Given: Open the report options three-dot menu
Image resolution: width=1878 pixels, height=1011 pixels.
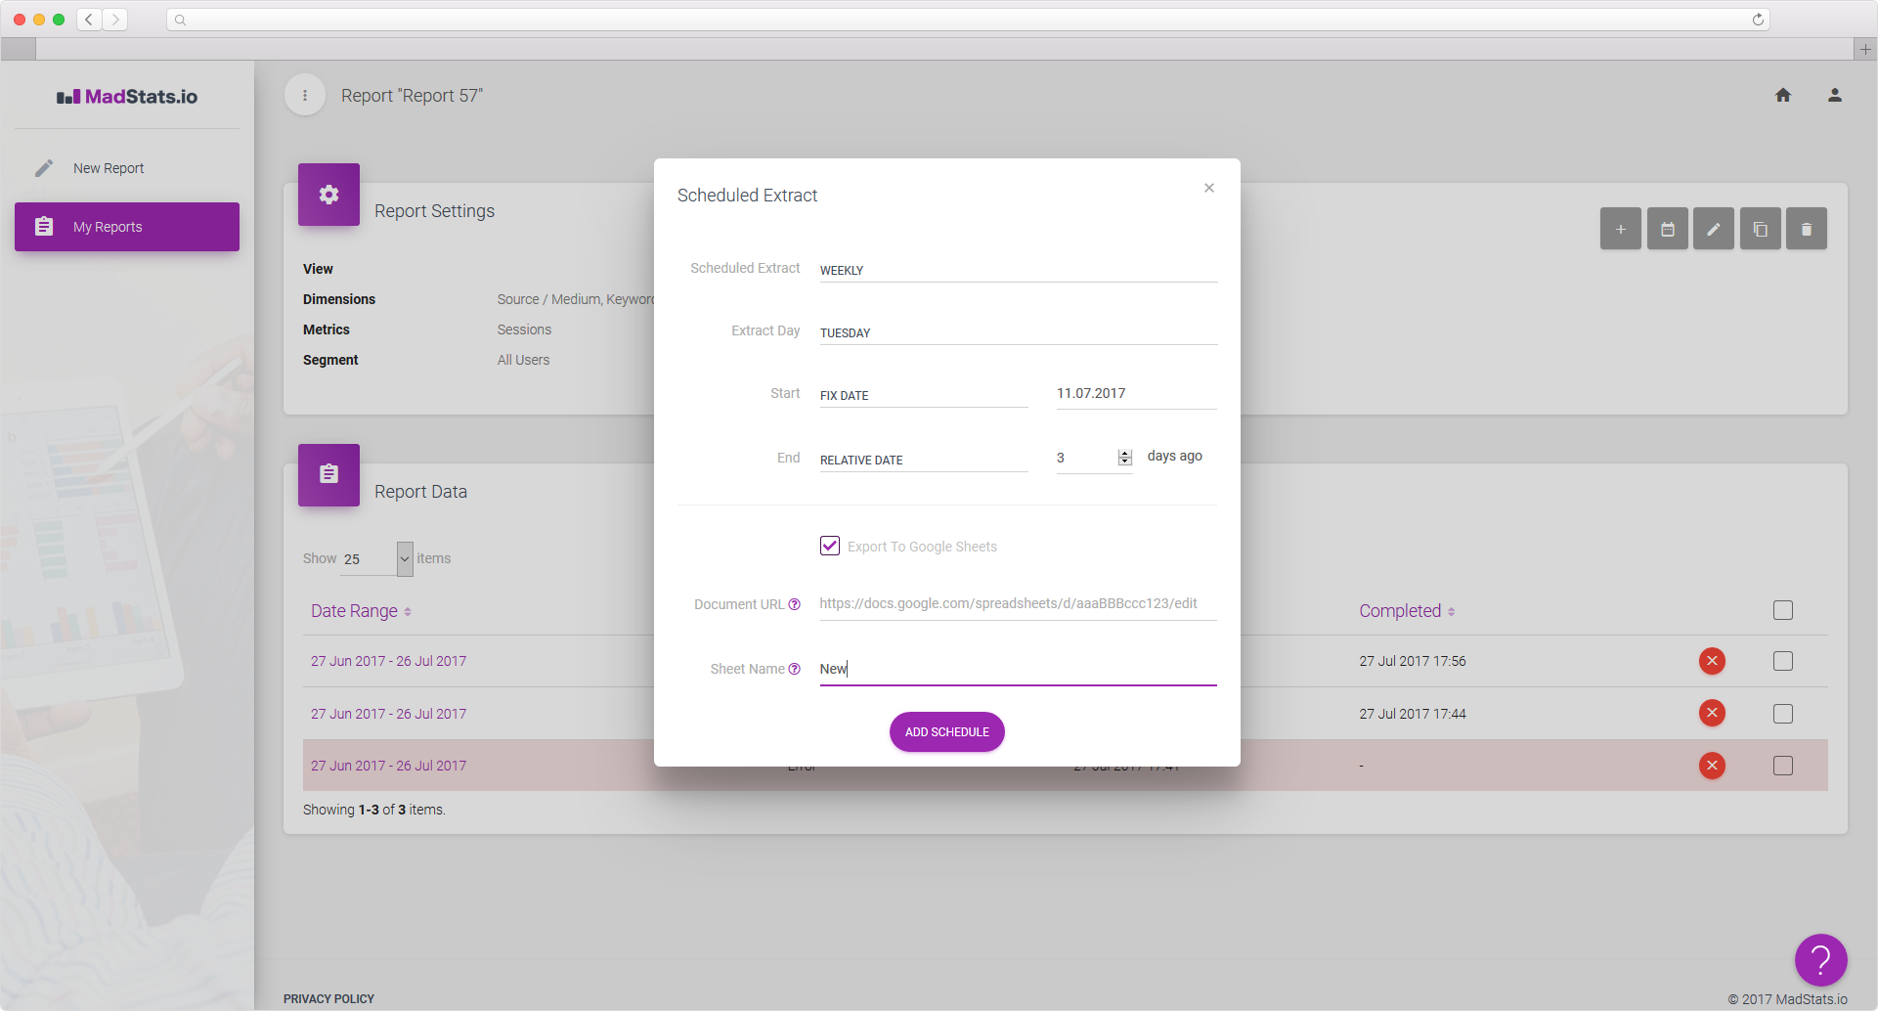Looking at the screenshot, I should 305,96.
